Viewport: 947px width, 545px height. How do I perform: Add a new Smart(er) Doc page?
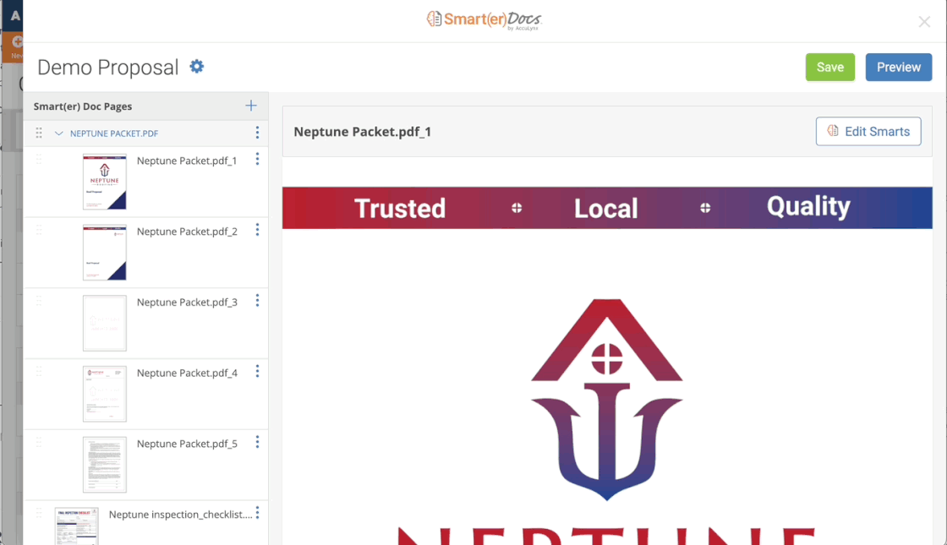click(x=250, y=106)
